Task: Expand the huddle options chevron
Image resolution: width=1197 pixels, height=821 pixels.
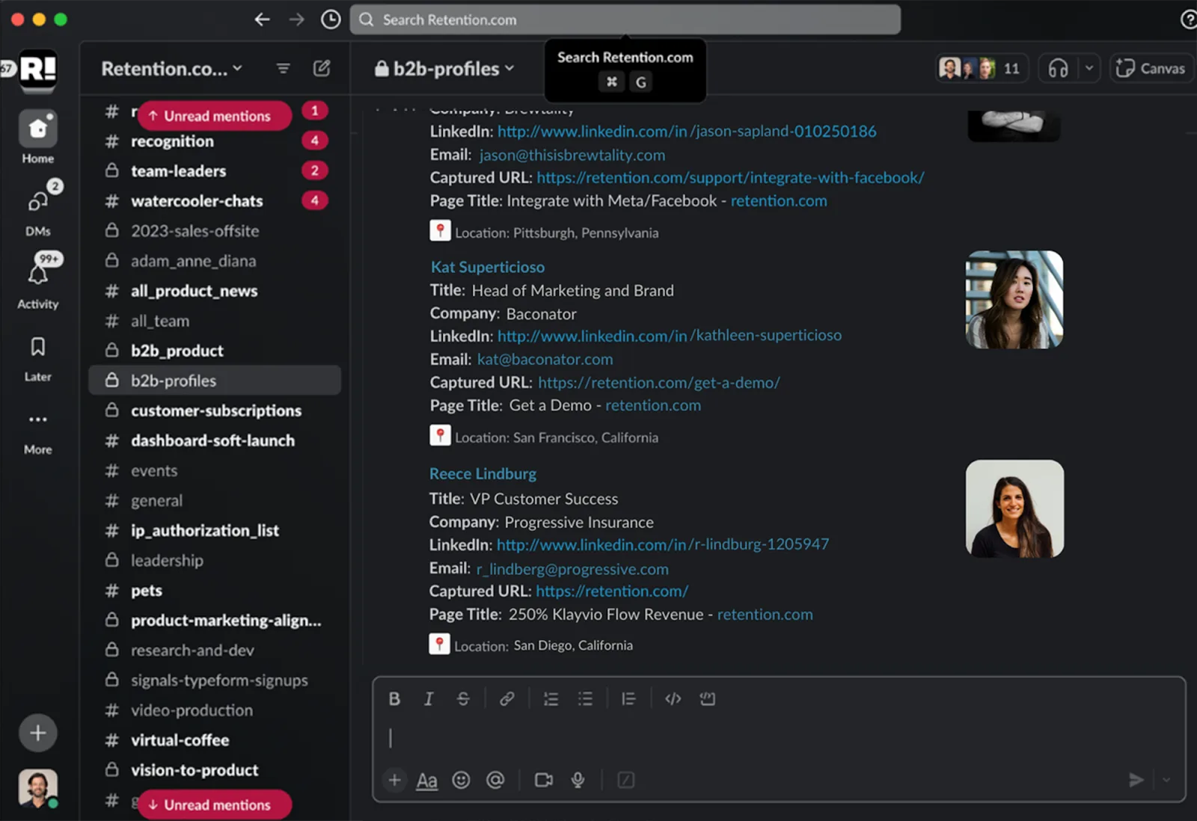Action: coord(1089,69)
